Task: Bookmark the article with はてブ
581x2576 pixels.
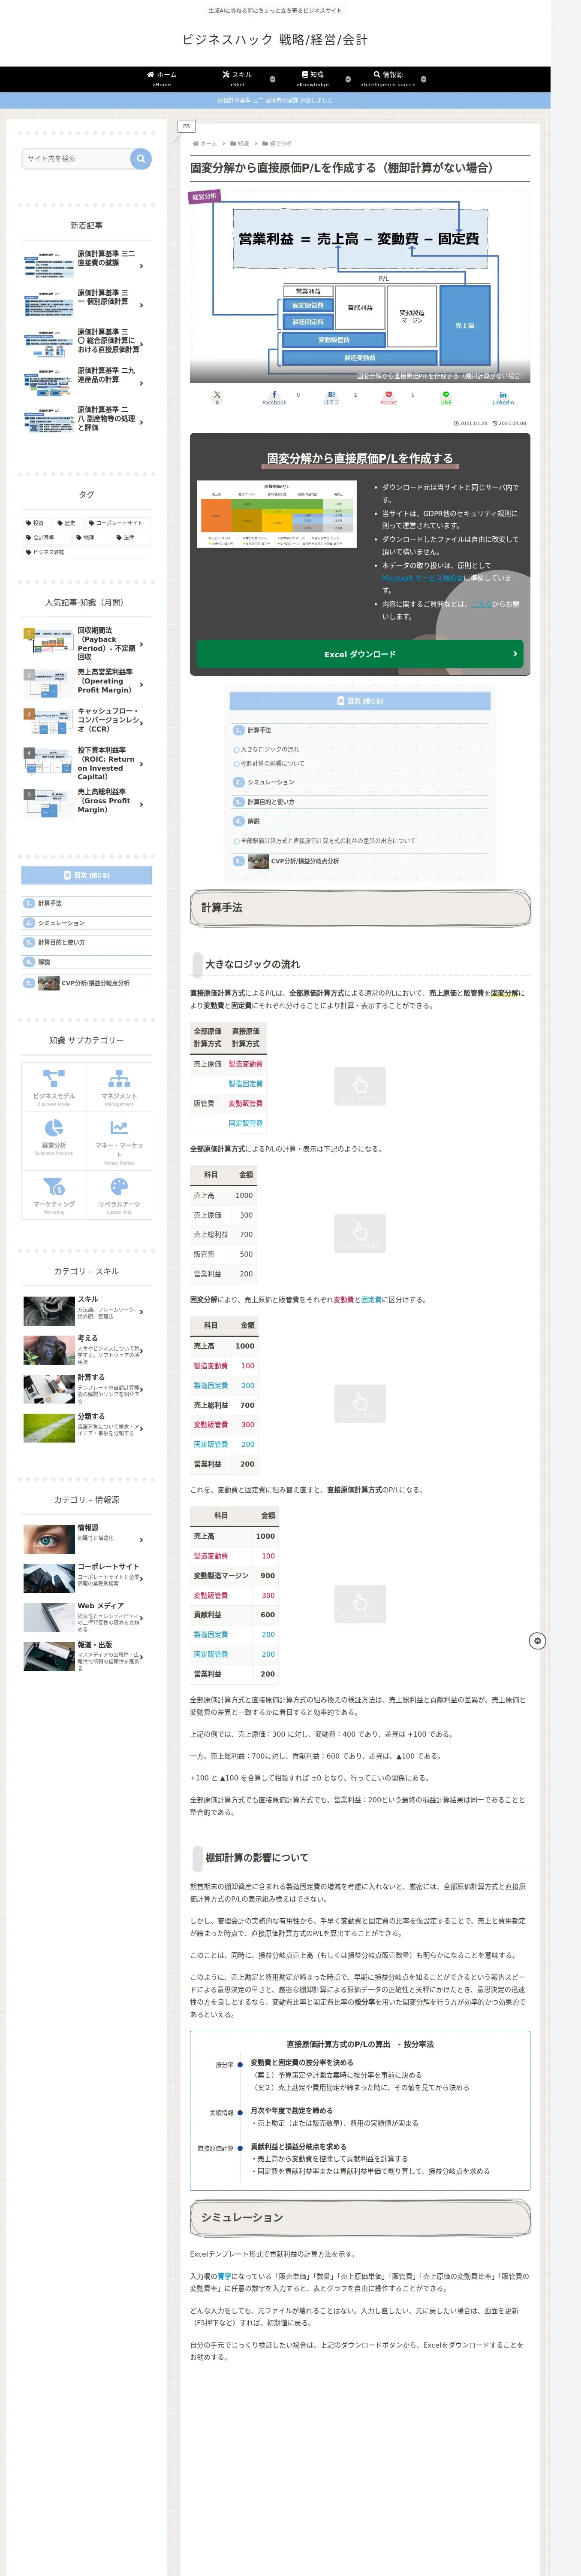Action: point(331,397)
